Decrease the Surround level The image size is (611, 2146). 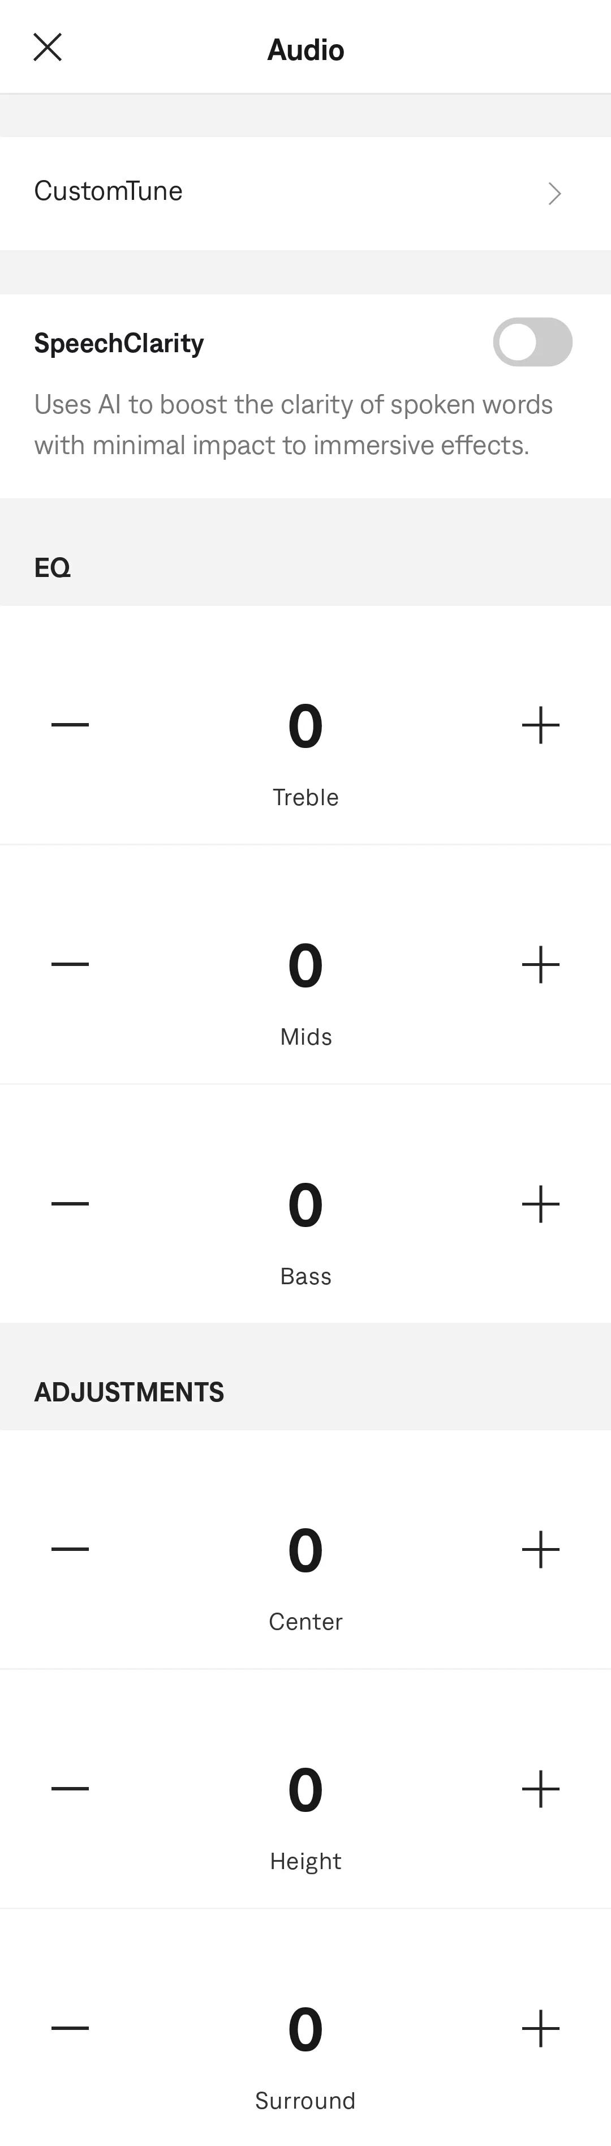pos(70,2028)
